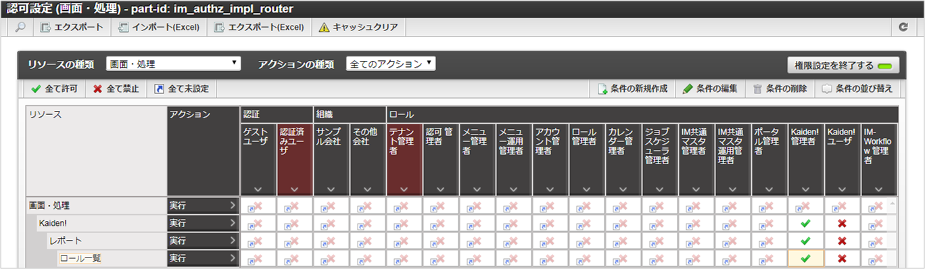Open the リソースの種類 dropdown
Screen dimensions: 925x269
pos(174,64)
